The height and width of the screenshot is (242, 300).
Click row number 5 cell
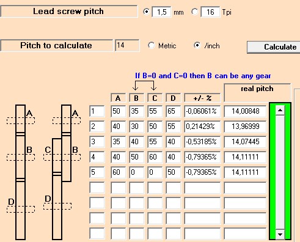pyautogui.click(x=97, y=172)
